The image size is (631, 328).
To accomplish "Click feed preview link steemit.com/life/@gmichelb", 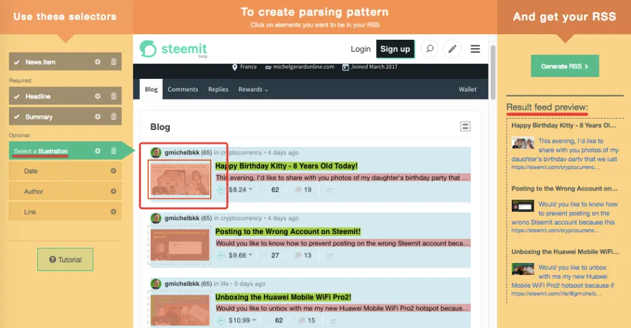I will (x=556, y=294).
